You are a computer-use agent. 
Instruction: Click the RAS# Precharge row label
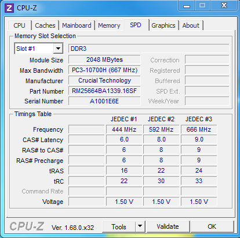39,161
